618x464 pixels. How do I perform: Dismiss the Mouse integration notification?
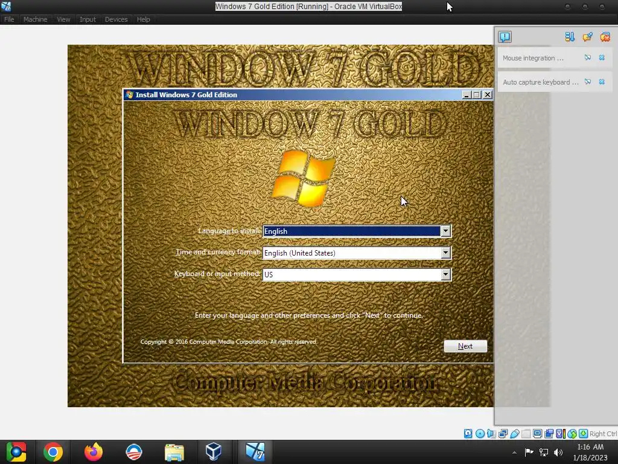click(x=602, y=57)
